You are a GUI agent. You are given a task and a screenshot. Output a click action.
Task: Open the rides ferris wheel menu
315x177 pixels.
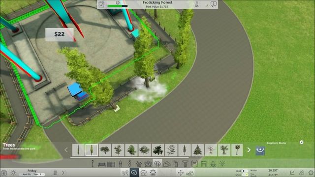point(153,173)
